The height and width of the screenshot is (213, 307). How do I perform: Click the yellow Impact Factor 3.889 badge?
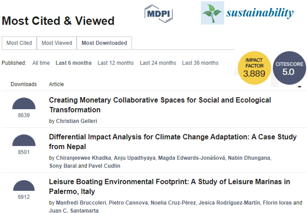pos(254,68)
